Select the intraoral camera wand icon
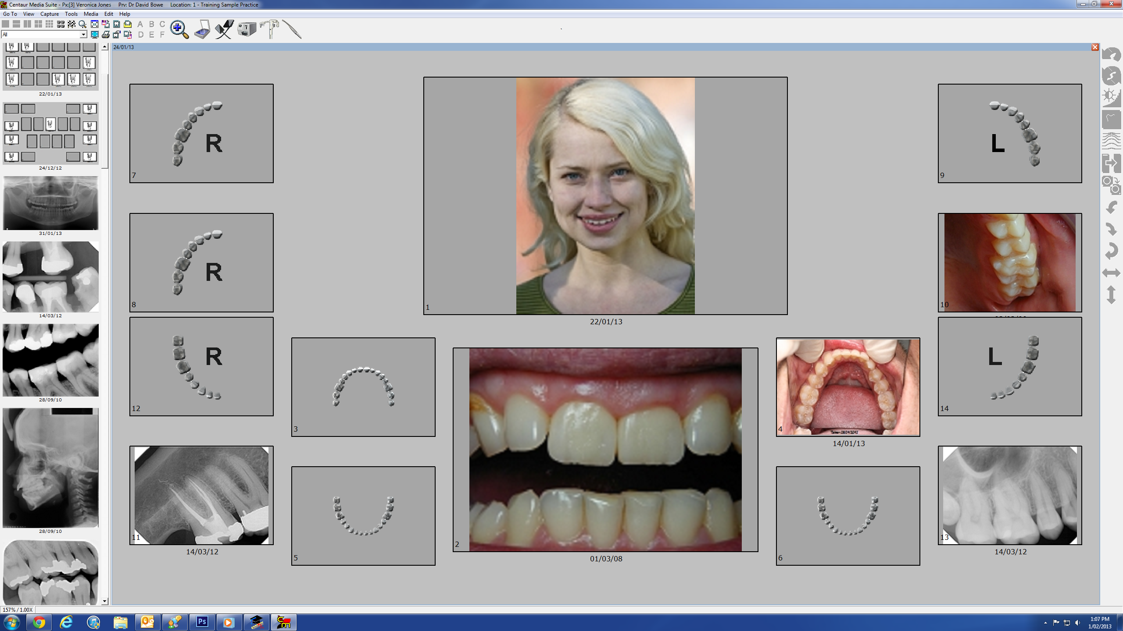 pyautogui.click(x=292, y=30)
